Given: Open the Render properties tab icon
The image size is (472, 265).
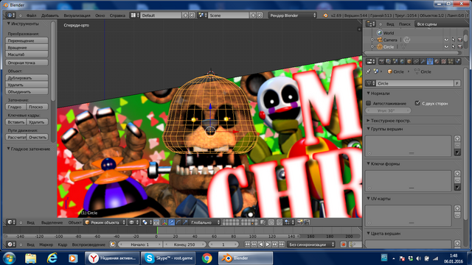Looking at the screenshot, I should point(382,62).
